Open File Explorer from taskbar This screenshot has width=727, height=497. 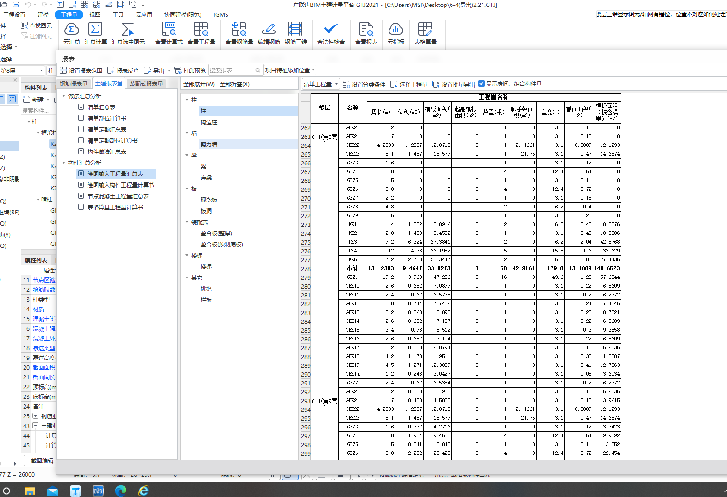coord(30,491)
